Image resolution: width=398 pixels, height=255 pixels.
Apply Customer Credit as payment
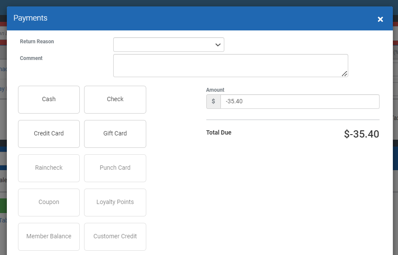point(115,237)
